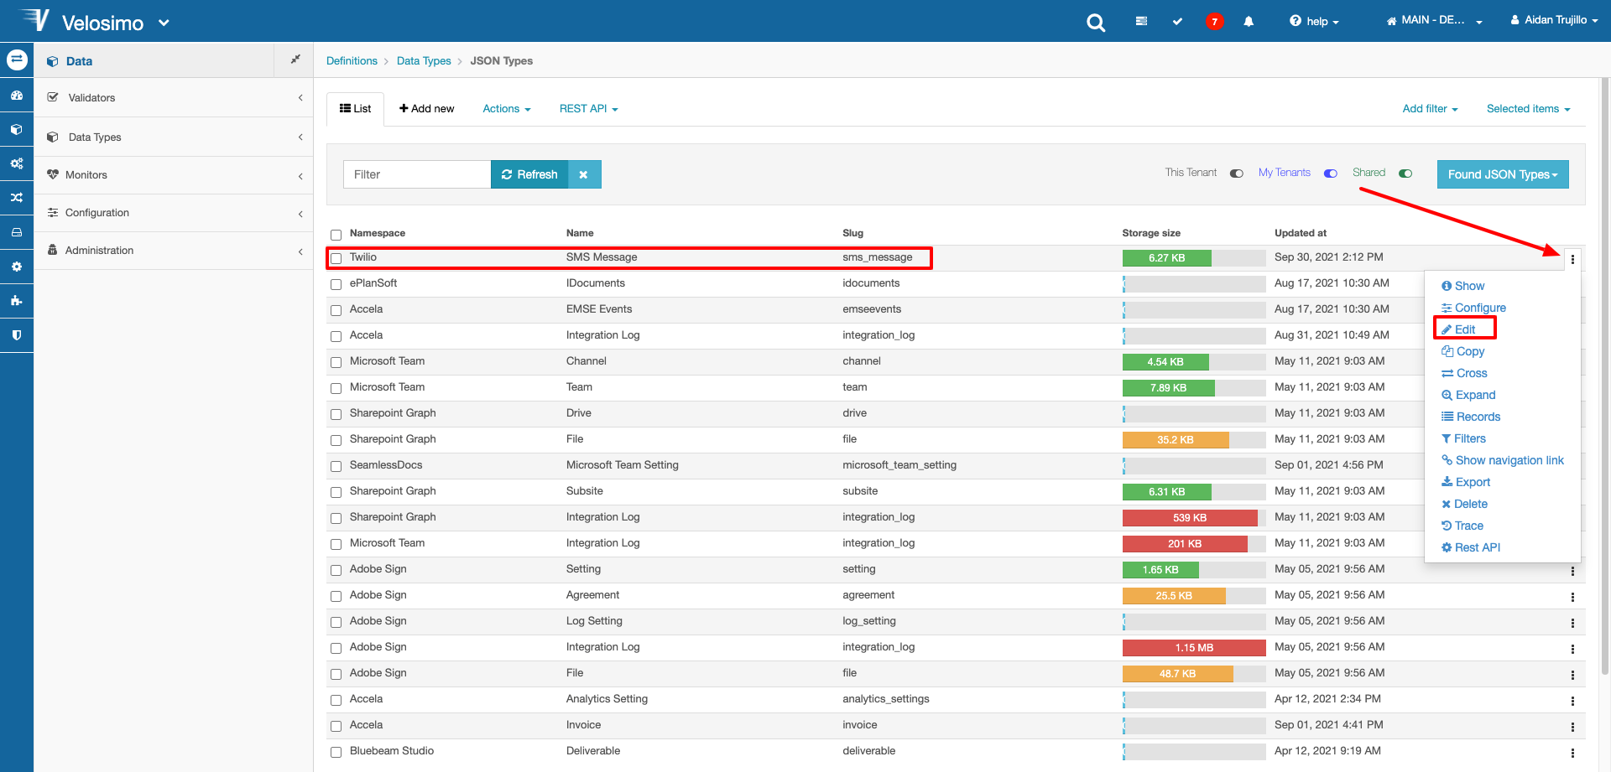Image resolution: width=1611 pixels, height=772 pixels.
Task: Switch to the List tab
Action: coord(355,109)
